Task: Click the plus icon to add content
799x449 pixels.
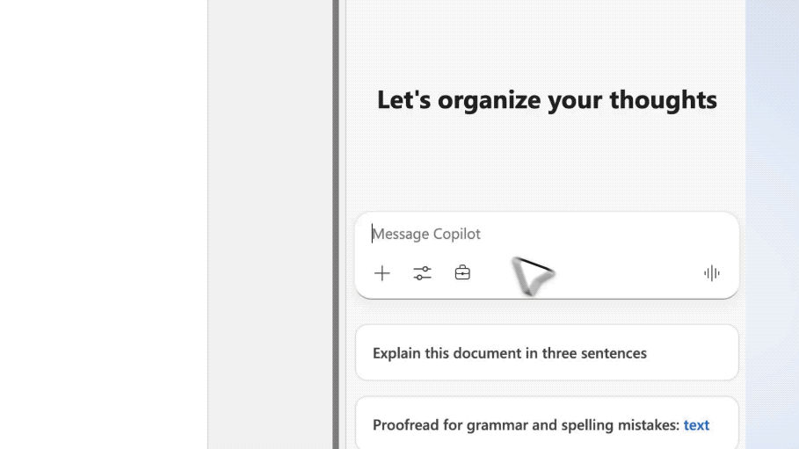Action: click(x=381, y=273)
